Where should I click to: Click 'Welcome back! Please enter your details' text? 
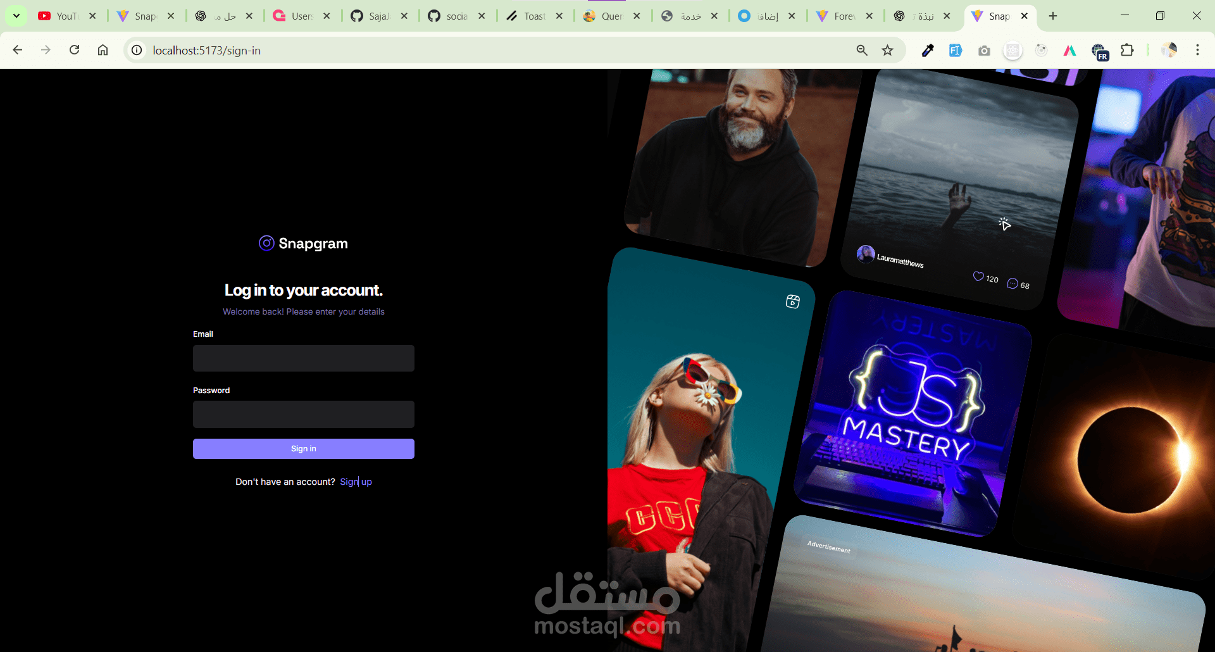pos(304,311)
